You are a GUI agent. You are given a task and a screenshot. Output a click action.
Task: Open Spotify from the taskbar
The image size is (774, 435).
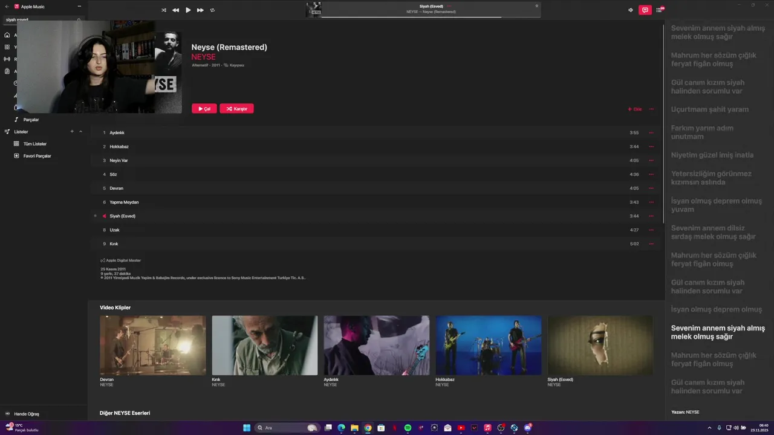point(408,428)
